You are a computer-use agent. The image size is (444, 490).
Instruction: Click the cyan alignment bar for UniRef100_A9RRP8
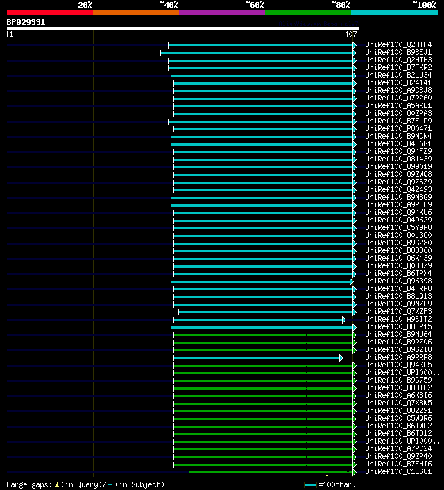pyautogui.click(x=259, y=358)
